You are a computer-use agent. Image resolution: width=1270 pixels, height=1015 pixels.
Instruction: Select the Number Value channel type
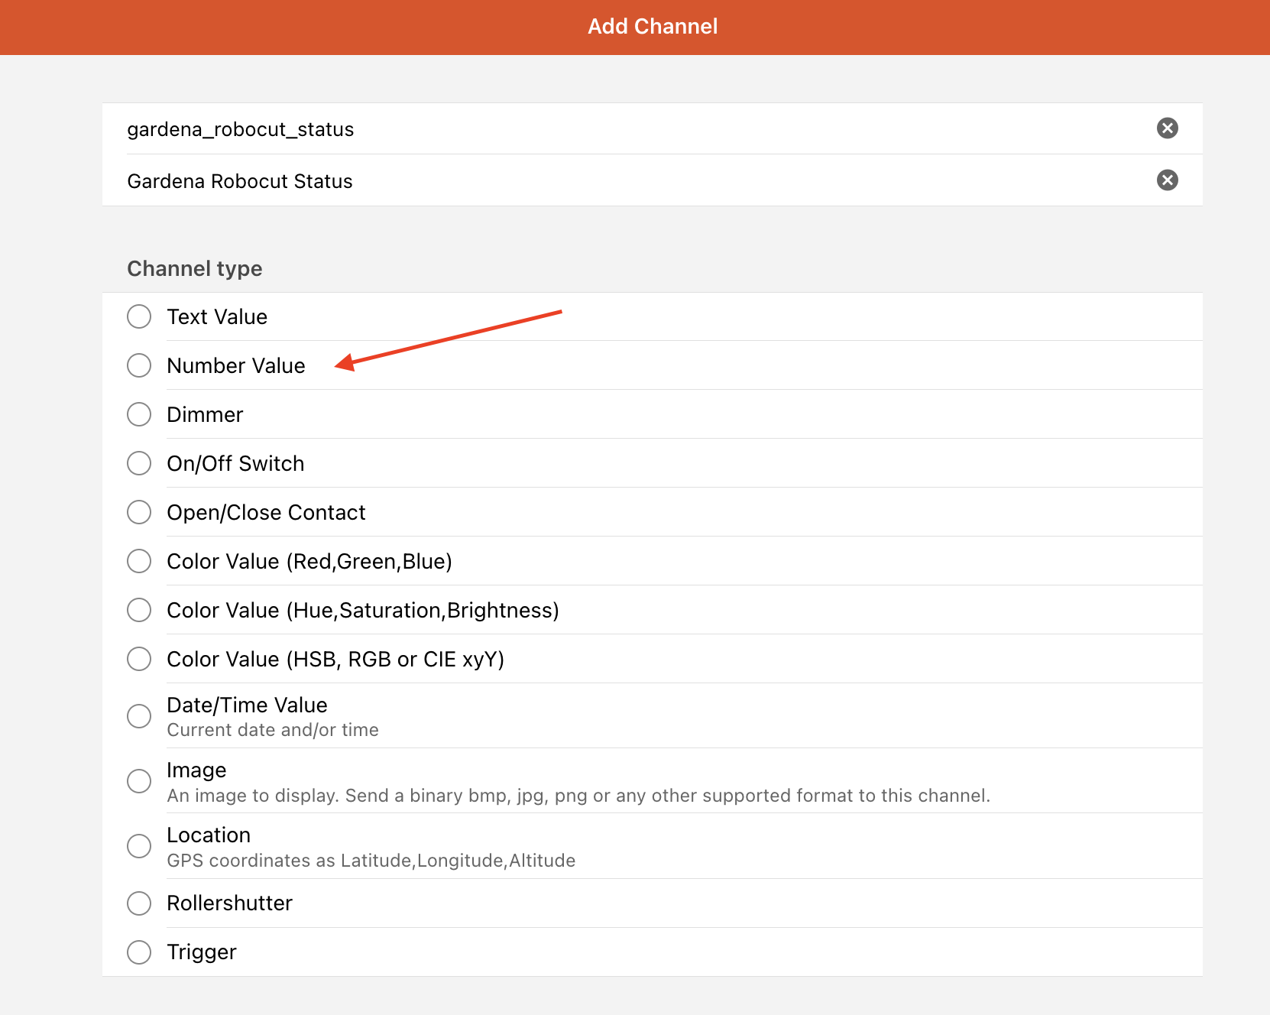[x=139, y=365]
